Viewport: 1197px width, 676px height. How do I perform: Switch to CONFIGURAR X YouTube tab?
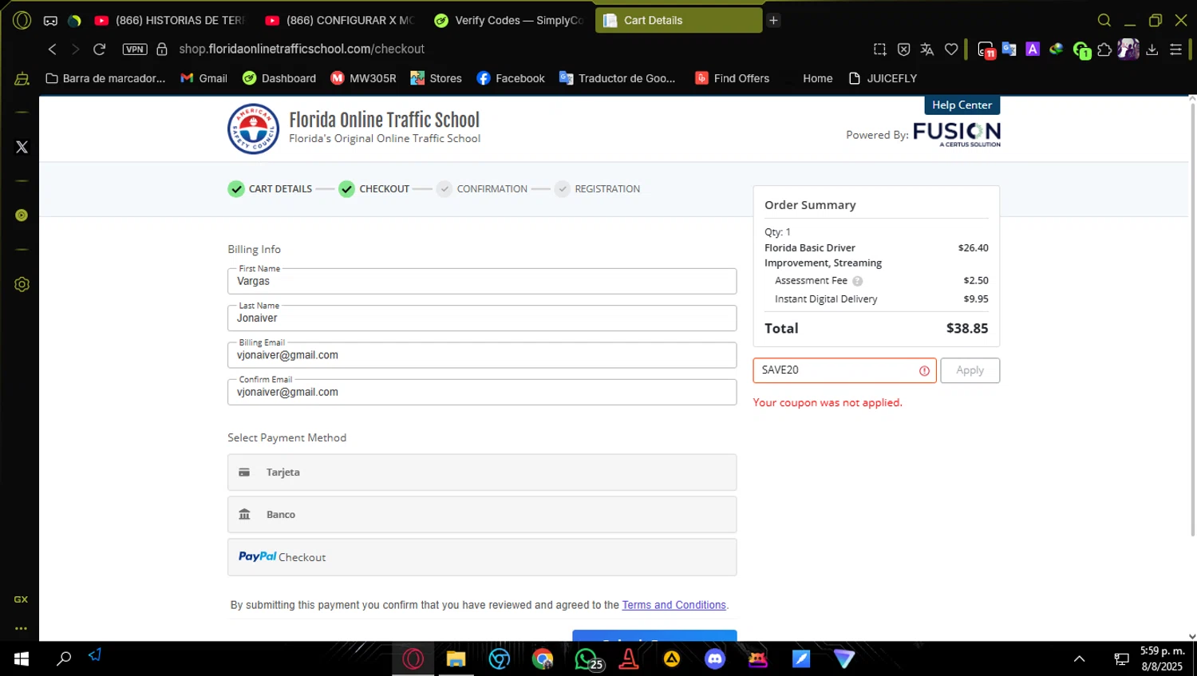(341, 21)
